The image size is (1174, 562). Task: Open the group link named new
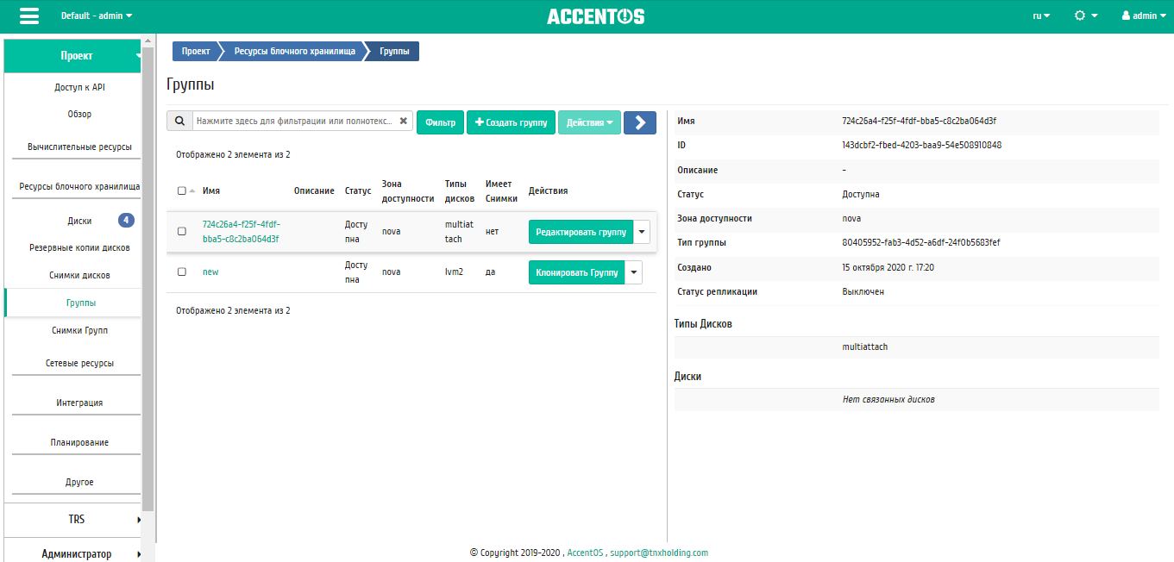[x=210, y=272]
